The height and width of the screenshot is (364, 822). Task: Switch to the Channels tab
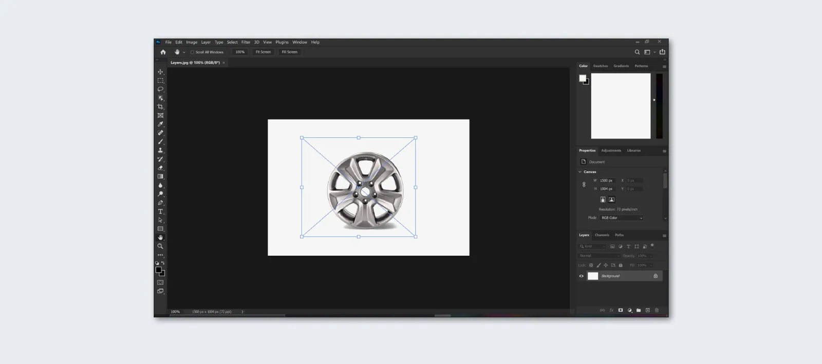pyautogui.click(x=602, y=235)
